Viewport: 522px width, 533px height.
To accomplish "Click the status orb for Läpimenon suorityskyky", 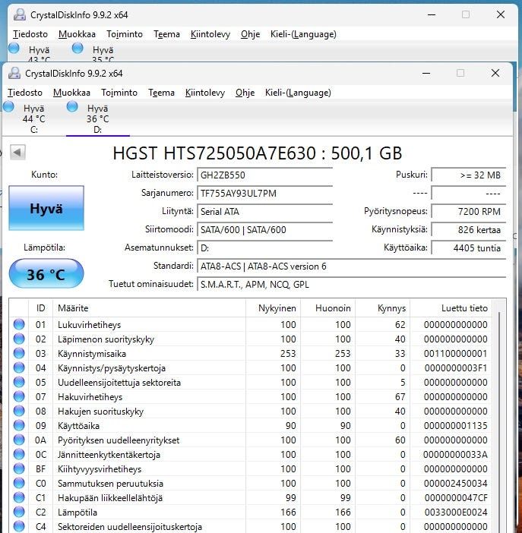I will coord(19,339).
